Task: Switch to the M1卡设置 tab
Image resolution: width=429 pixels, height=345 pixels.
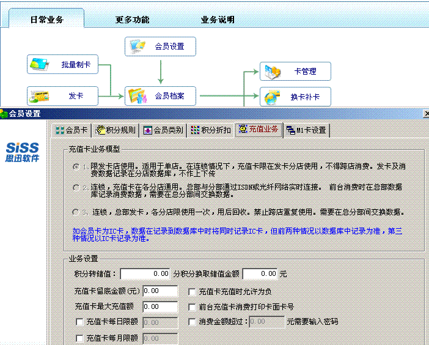Action: 307,130
